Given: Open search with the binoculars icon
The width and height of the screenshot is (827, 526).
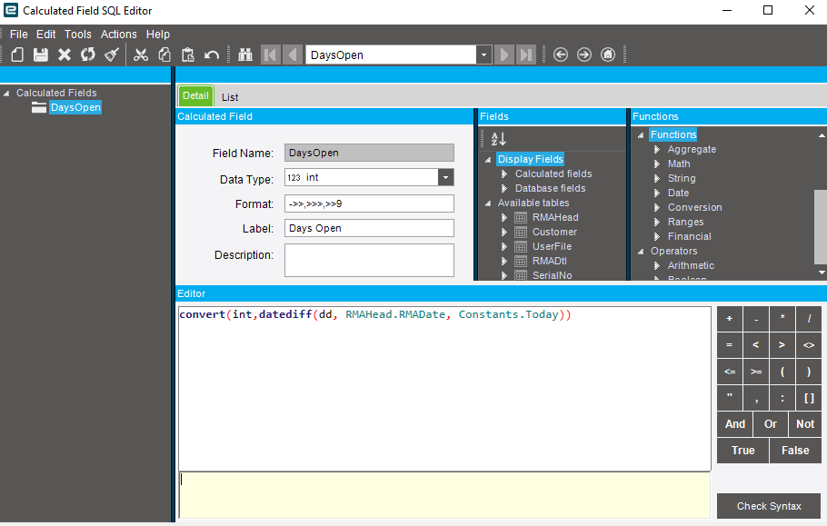Looking at the screenshot, I should click(245, 55).
